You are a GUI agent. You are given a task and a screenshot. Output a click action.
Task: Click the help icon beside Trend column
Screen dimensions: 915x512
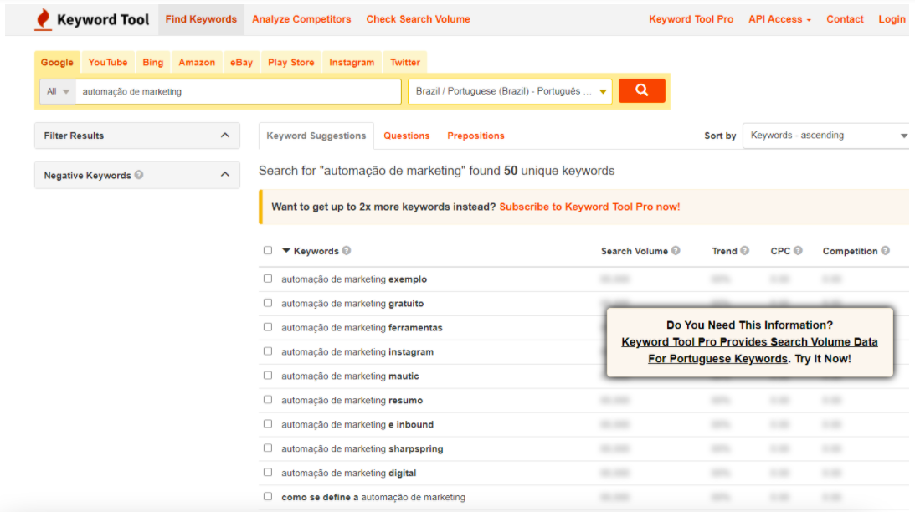pos(744,251)
